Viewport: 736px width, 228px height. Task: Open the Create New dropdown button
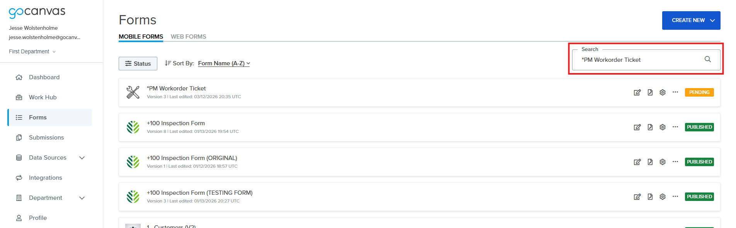tap(691, 20)
